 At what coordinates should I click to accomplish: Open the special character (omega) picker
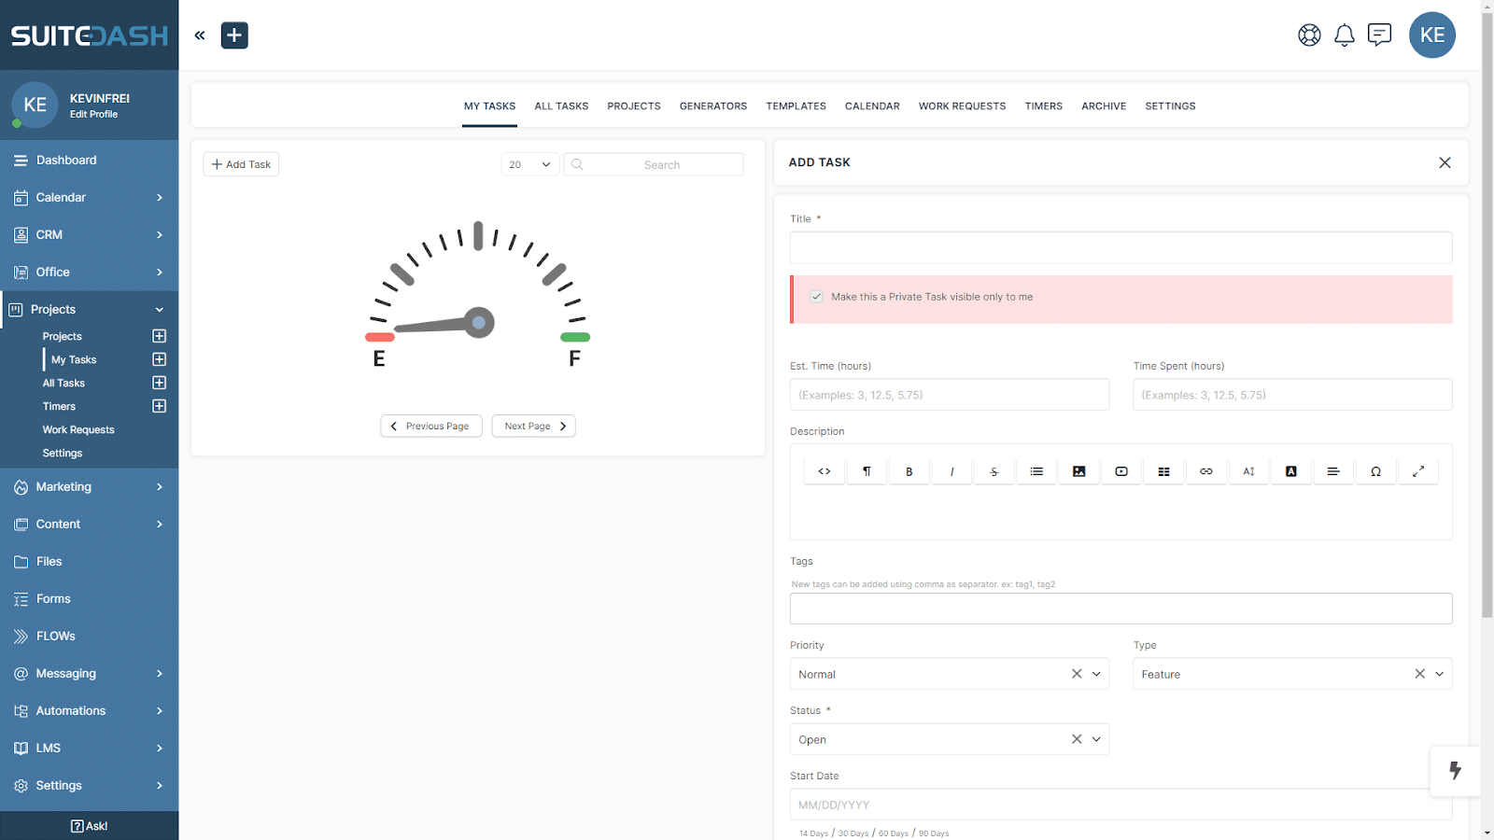tap(1375, 470)
